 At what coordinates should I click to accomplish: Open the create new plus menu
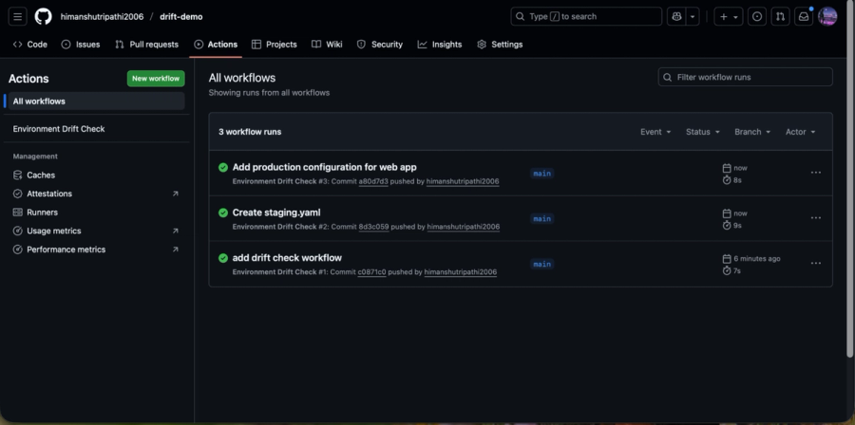(729, 17)
